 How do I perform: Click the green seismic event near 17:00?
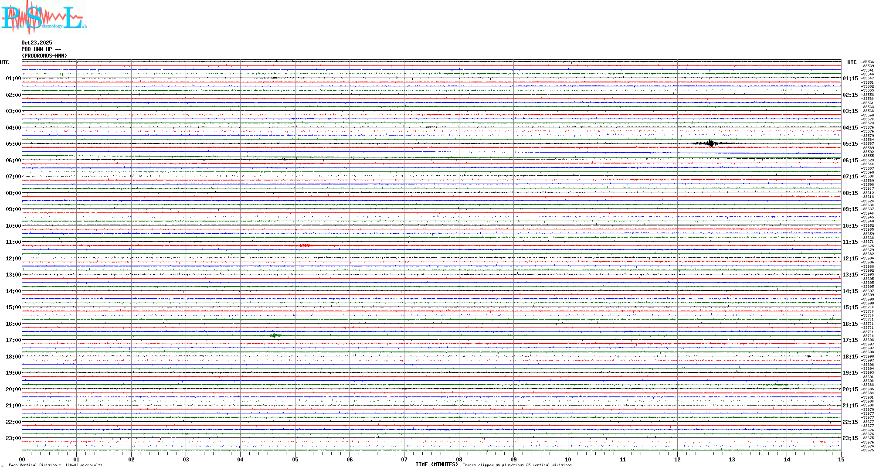coord(274,335)
